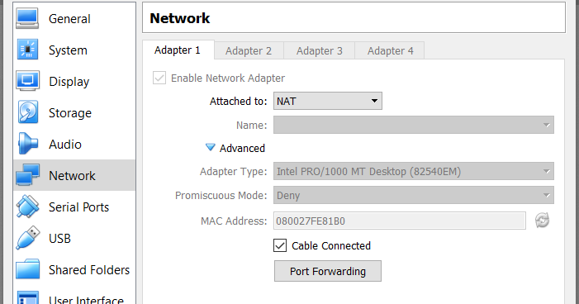Toggle the Enable Network Adapter checkbox
Image resolution: width=579 pixels, height=304 pixels.
click(x=159, y=78)
